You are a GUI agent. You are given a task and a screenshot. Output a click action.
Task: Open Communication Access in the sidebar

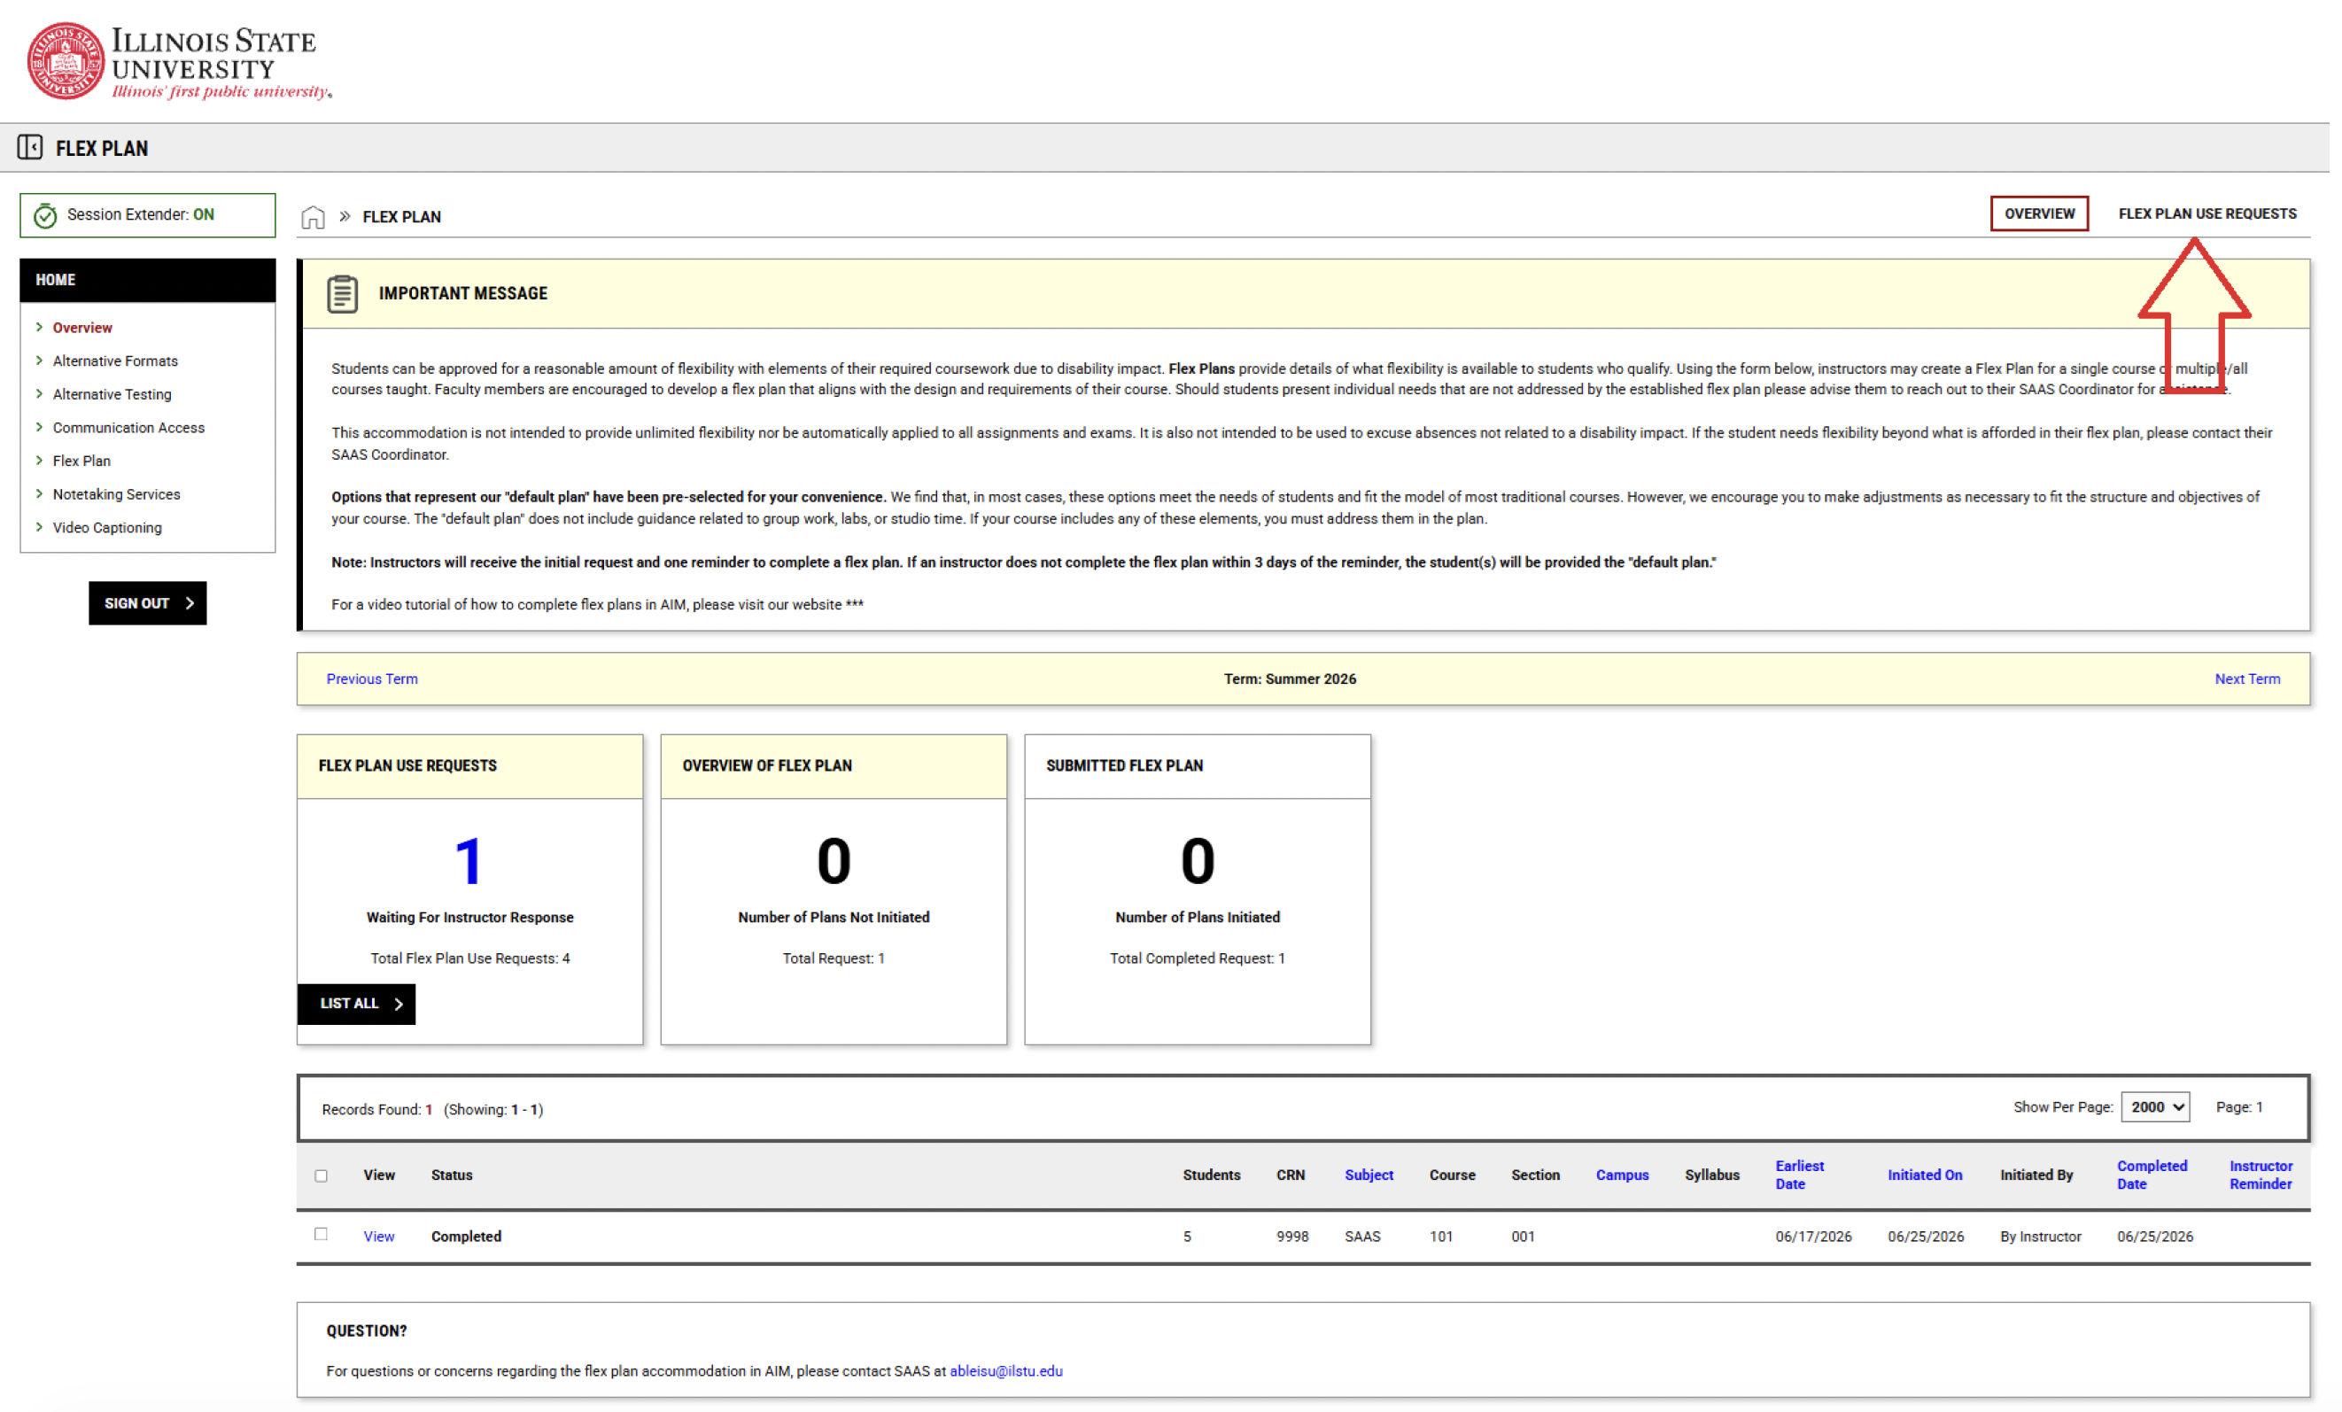coord(129,430)
